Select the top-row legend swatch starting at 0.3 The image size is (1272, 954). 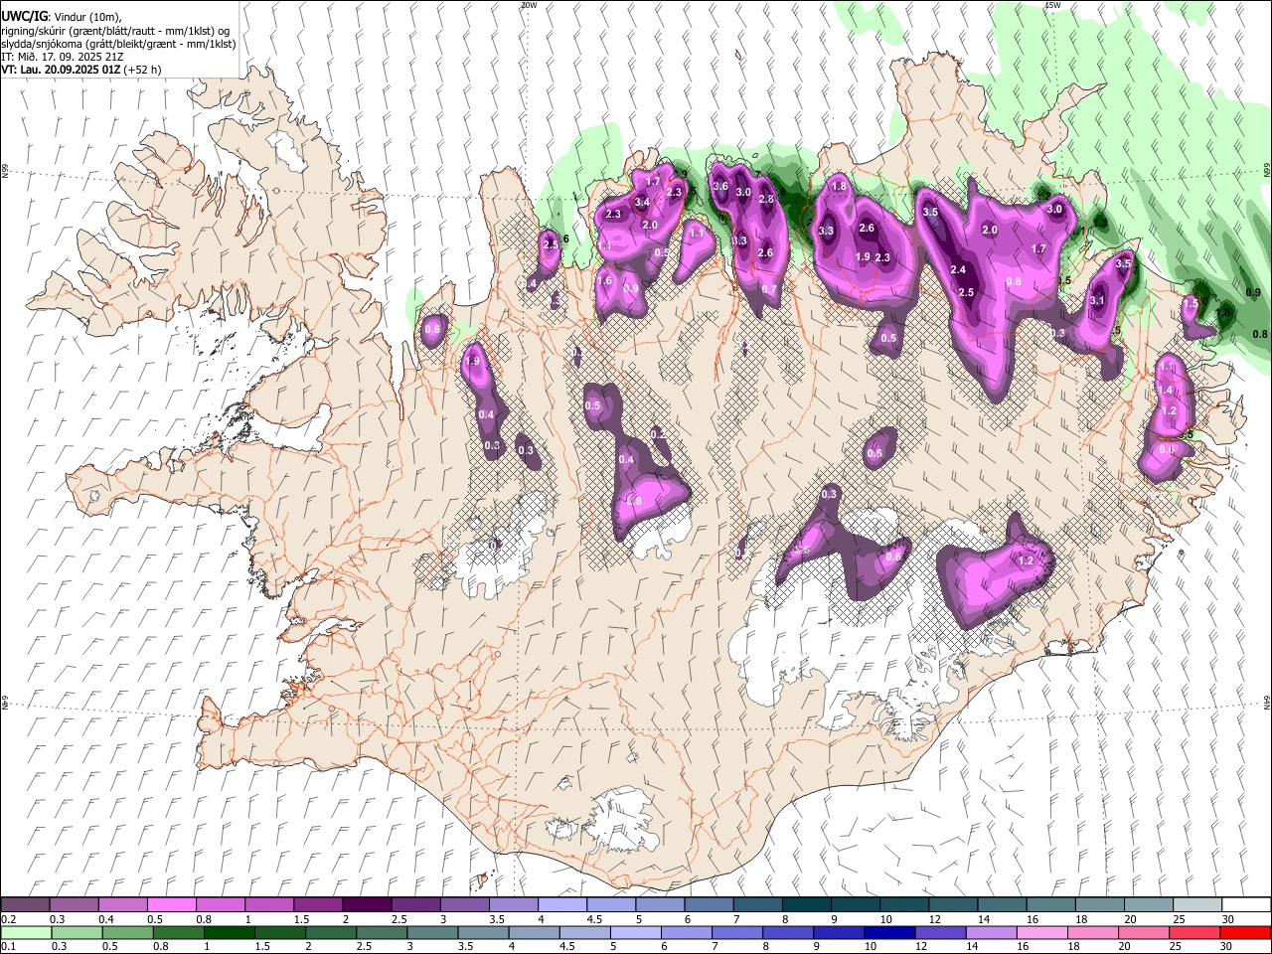[x=74, y=905]
